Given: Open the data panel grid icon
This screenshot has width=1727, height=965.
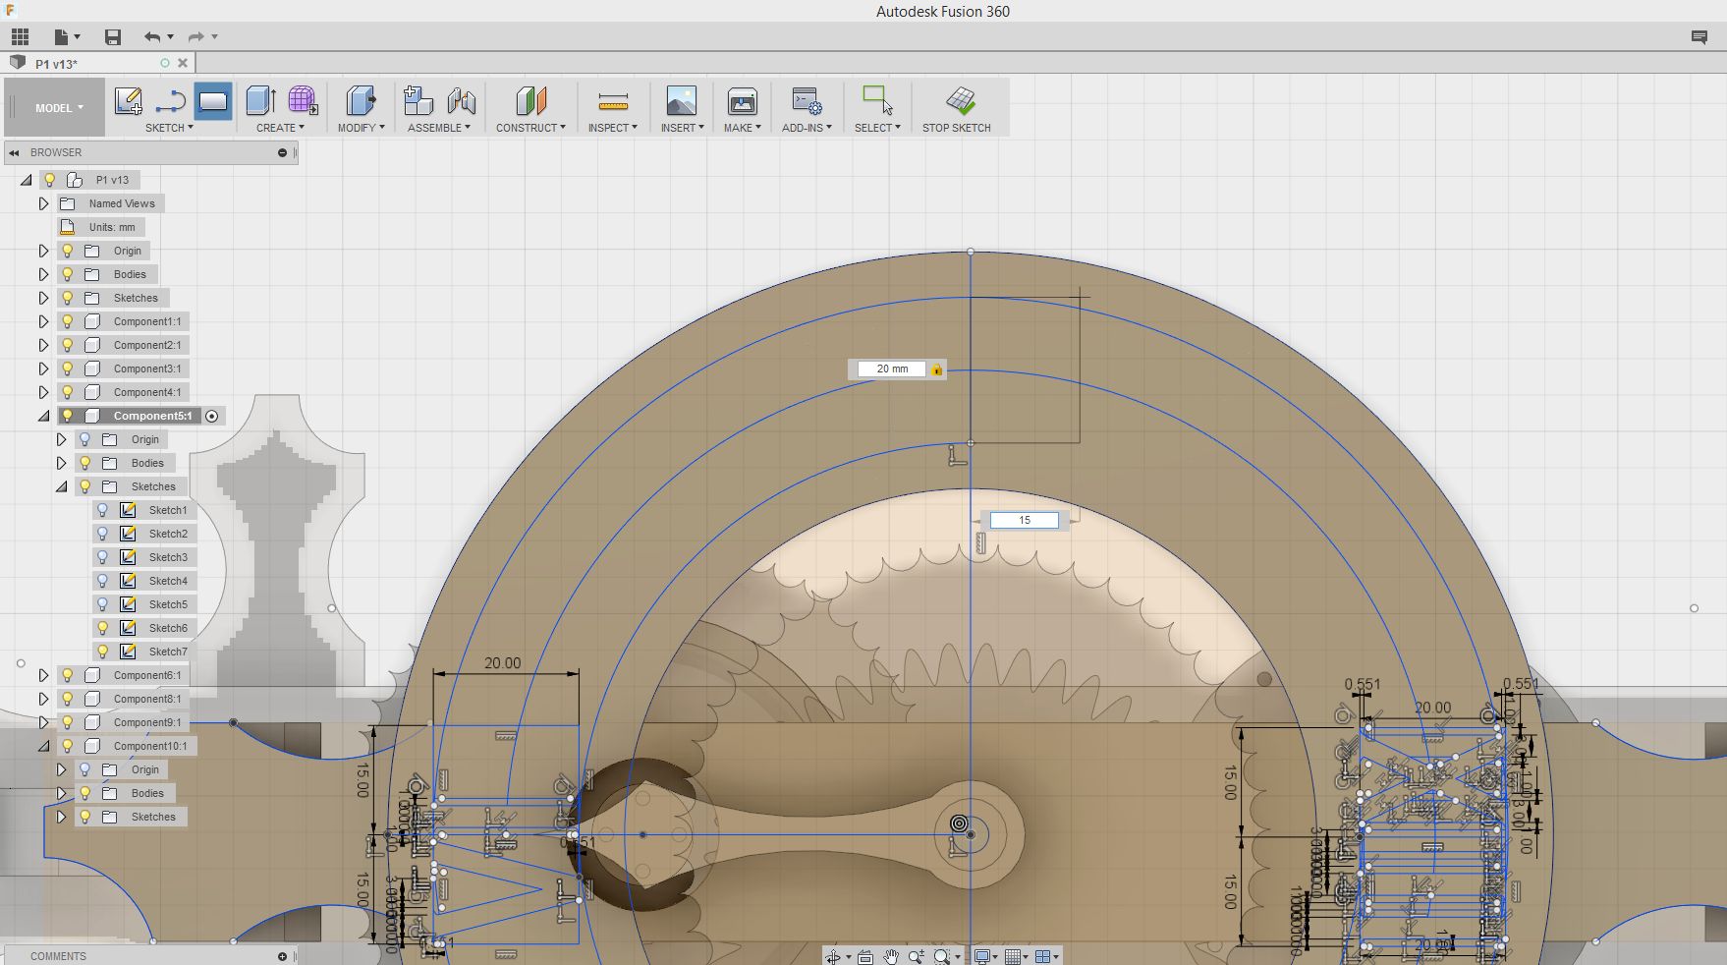Looking at the screenshot, I should (x=20, y=37).
